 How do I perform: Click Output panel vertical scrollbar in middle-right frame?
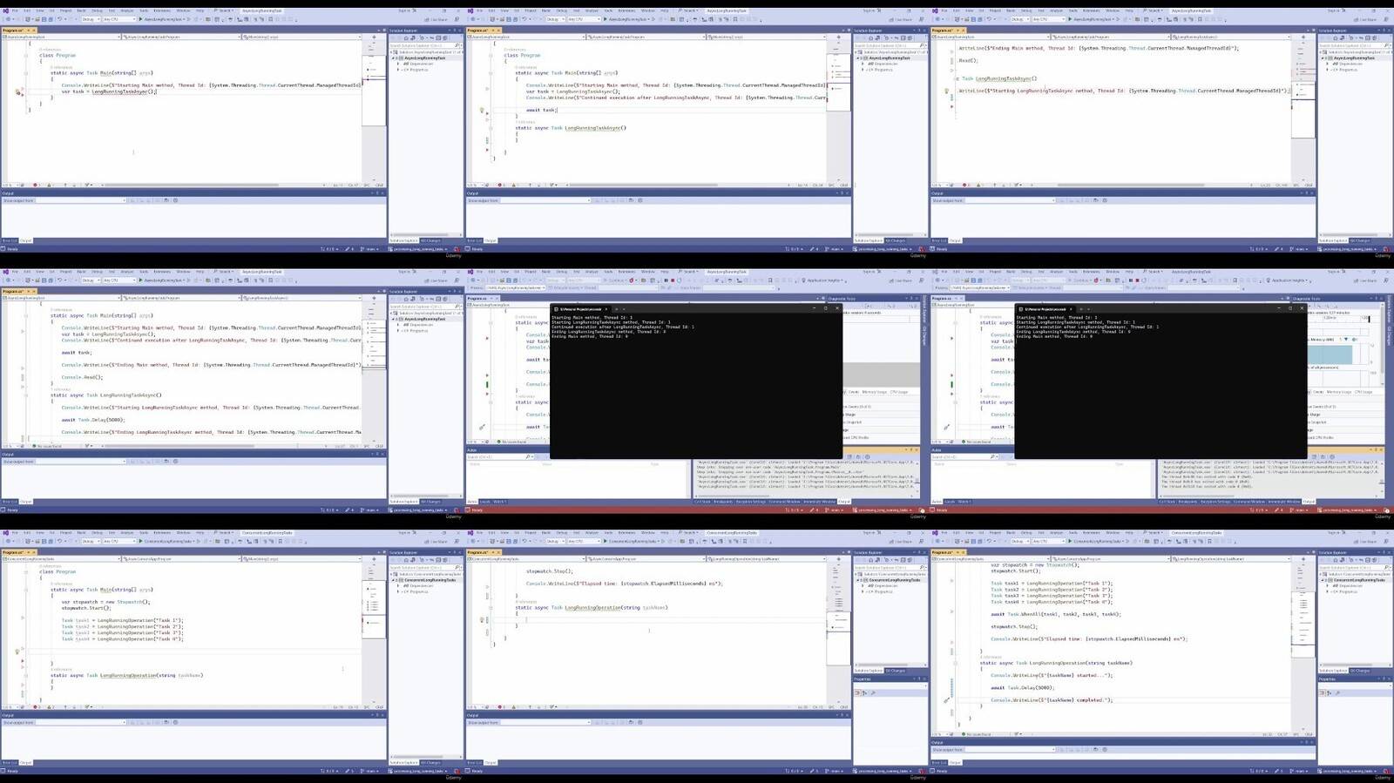(1382, 477)
